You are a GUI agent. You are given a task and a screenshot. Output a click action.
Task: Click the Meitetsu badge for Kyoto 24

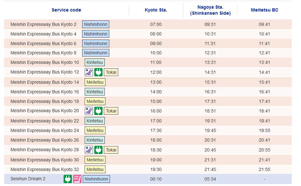[95, 130]
